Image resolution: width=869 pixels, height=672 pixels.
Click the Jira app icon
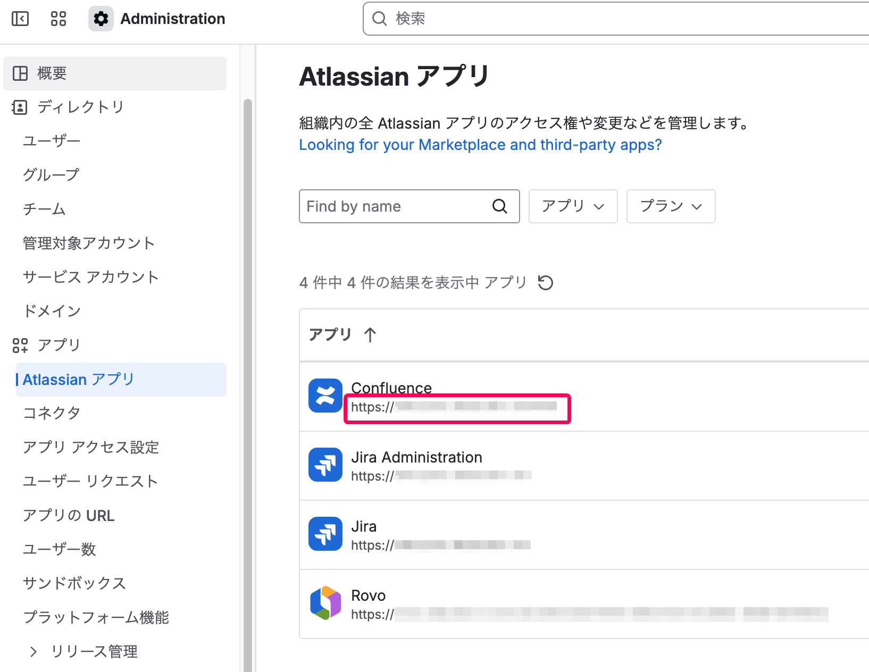pyautogui.click(x=325, y=534)
